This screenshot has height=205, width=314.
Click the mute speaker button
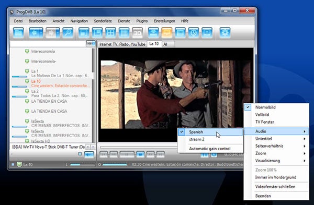[89, 154]
